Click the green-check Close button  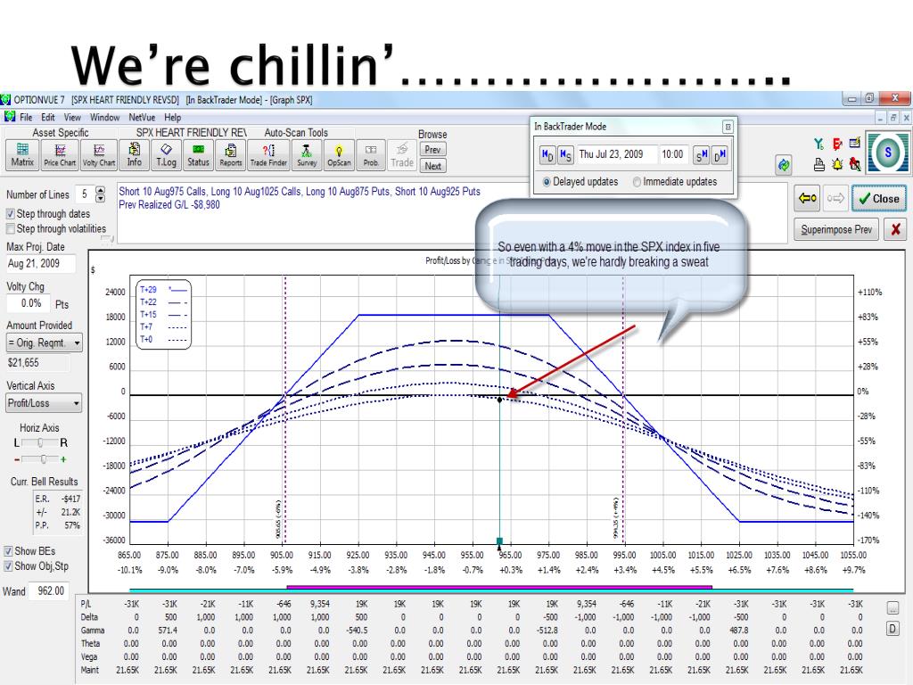[x=879, y=199]
